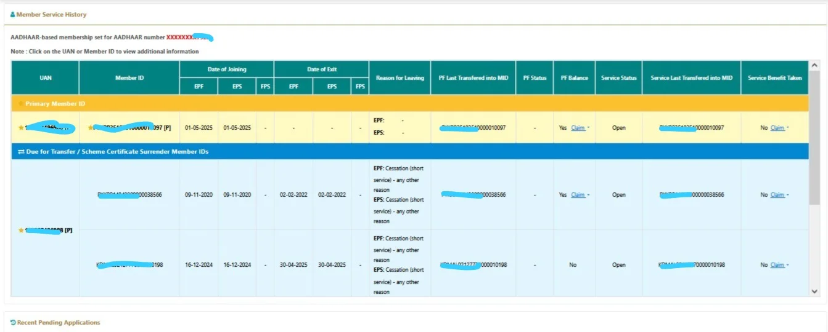This screenshot has height=332, width=828.
Task: Click the PF Last Transfered into MID header
Action: click(x=473, y=78)
